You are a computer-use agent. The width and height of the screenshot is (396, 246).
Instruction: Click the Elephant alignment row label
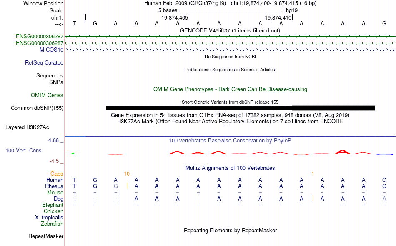(53, 205)
